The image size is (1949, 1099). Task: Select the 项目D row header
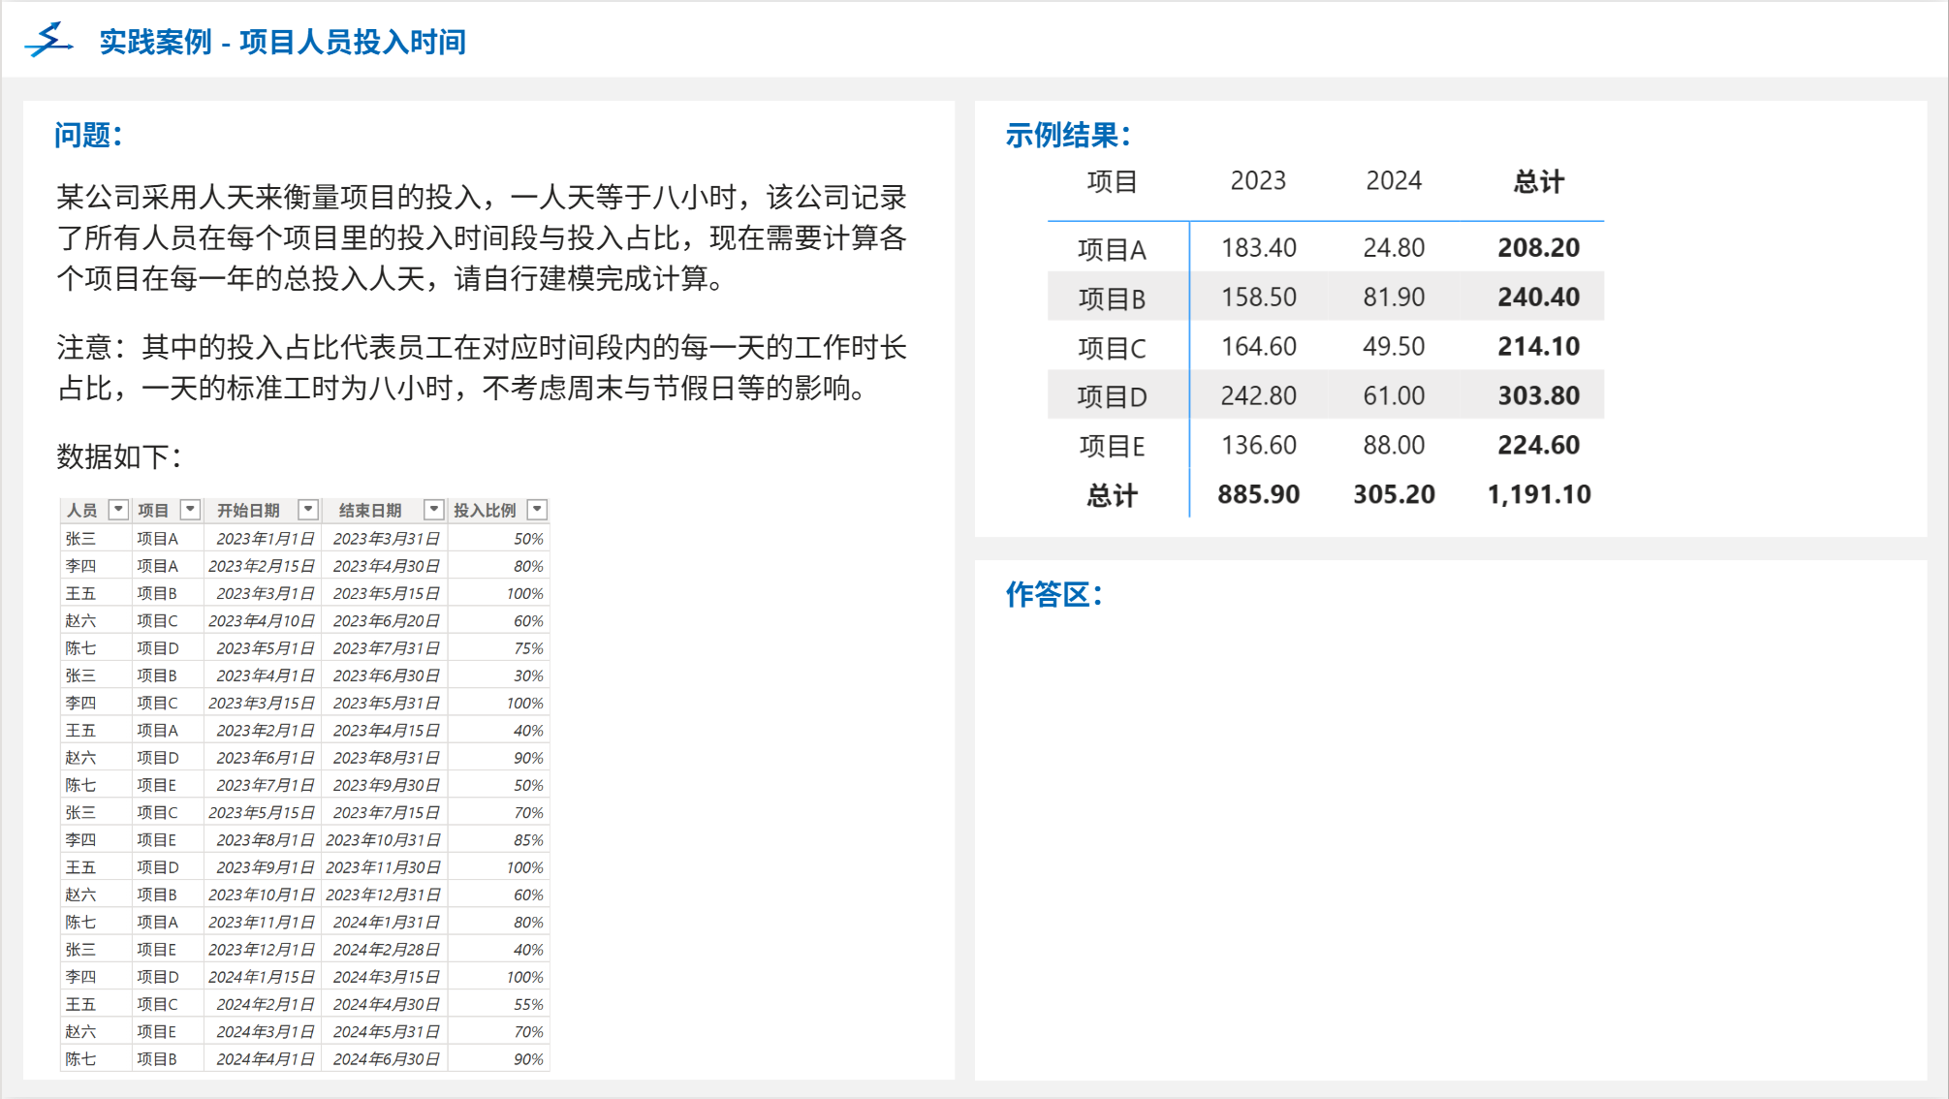coord(1112,396)
